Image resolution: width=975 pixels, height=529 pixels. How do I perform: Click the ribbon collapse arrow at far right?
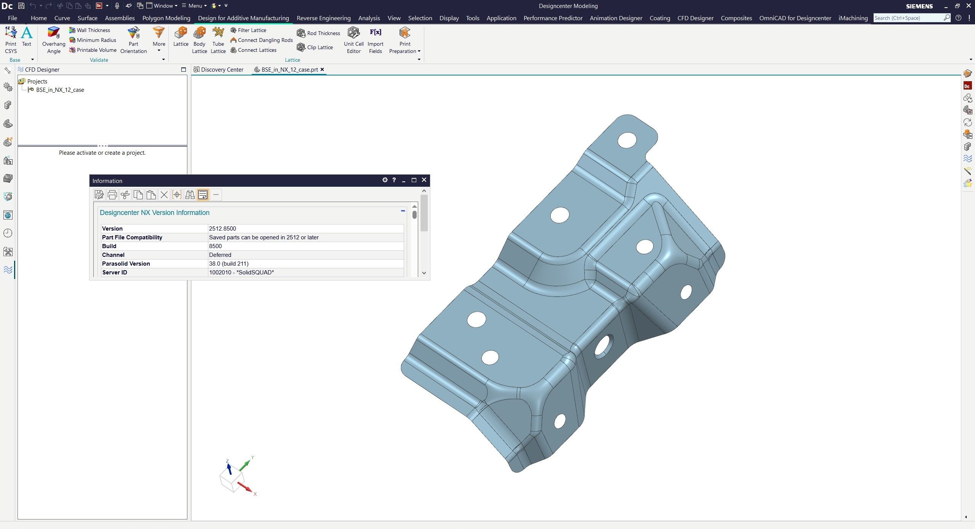[971, 59]
